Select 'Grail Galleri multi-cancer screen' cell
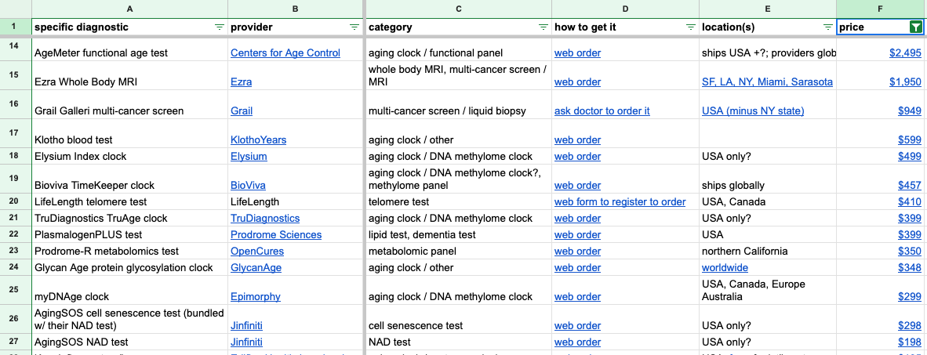 point(130,104)
